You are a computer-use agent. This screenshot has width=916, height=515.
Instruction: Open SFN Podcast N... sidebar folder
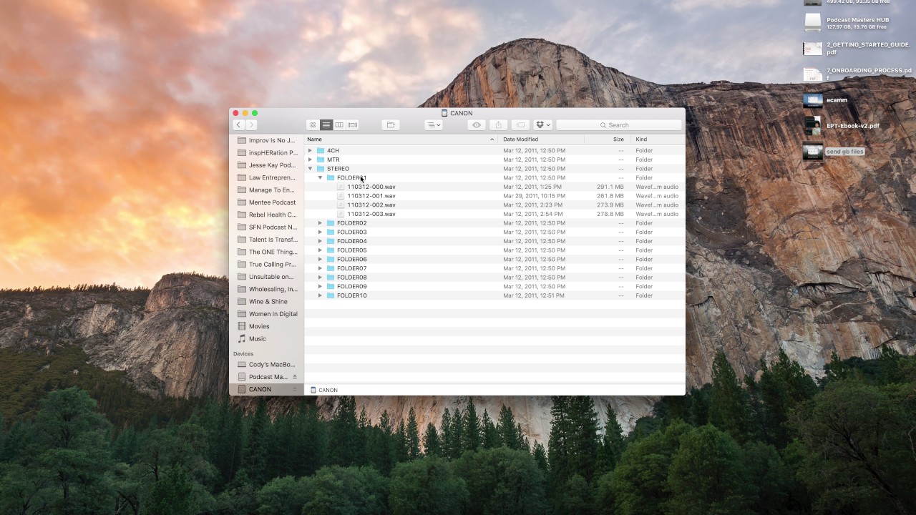click(266, 227)
